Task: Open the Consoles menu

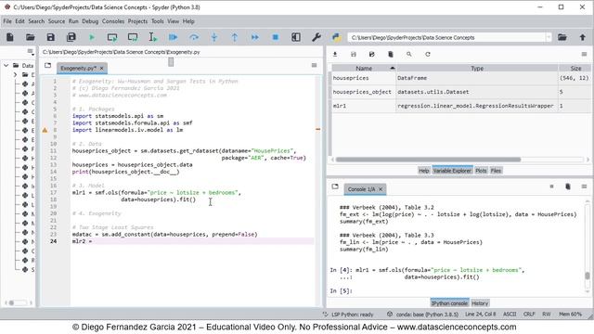Action: point(113,21)
